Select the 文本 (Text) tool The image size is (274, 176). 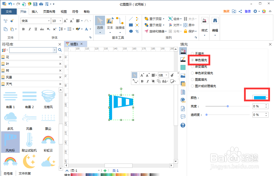click(110, 24)
